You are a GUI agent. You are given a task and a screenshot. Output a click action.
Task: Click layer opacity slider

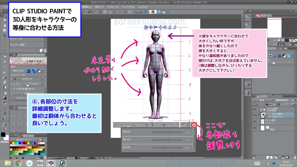coord(282,100)
